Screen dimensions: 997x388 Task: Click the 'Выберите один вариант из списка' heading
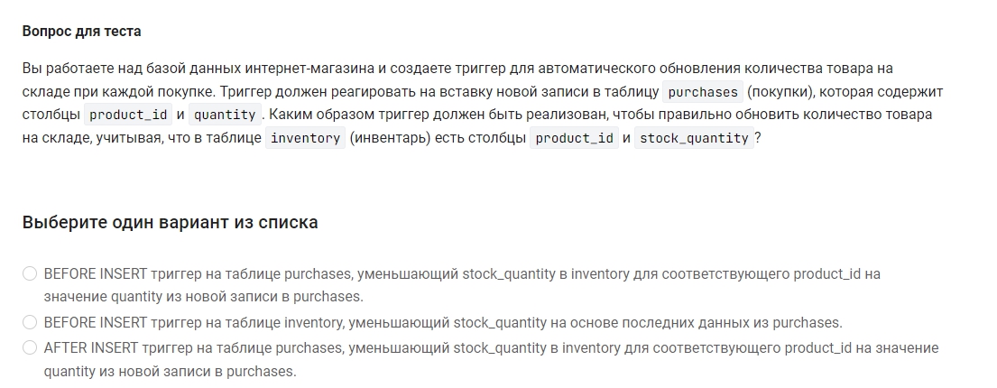(x=171, y=223)
